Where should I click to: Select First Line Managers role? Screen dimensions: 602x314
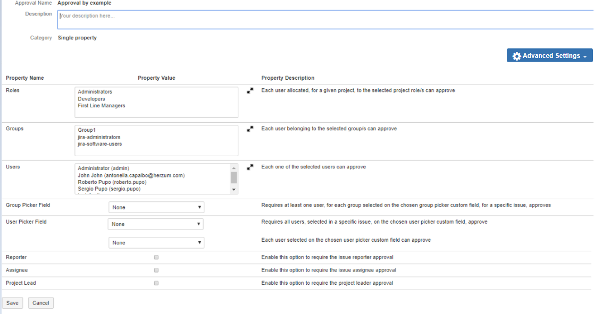point(102,106)
